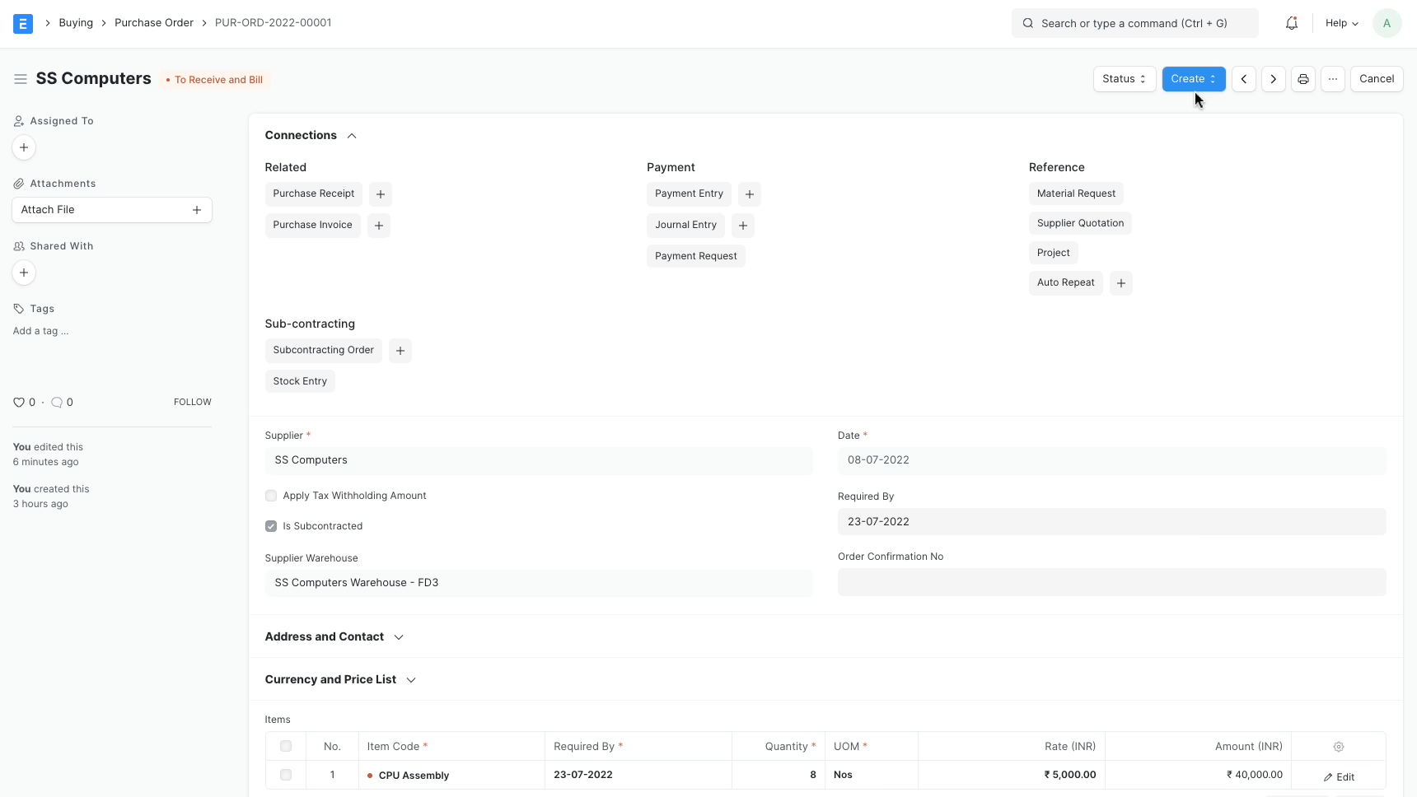This screenshot has height=797, width=1417.
Task: Click the user avatar in the top bar
Action: click(x=1387, y=23)
